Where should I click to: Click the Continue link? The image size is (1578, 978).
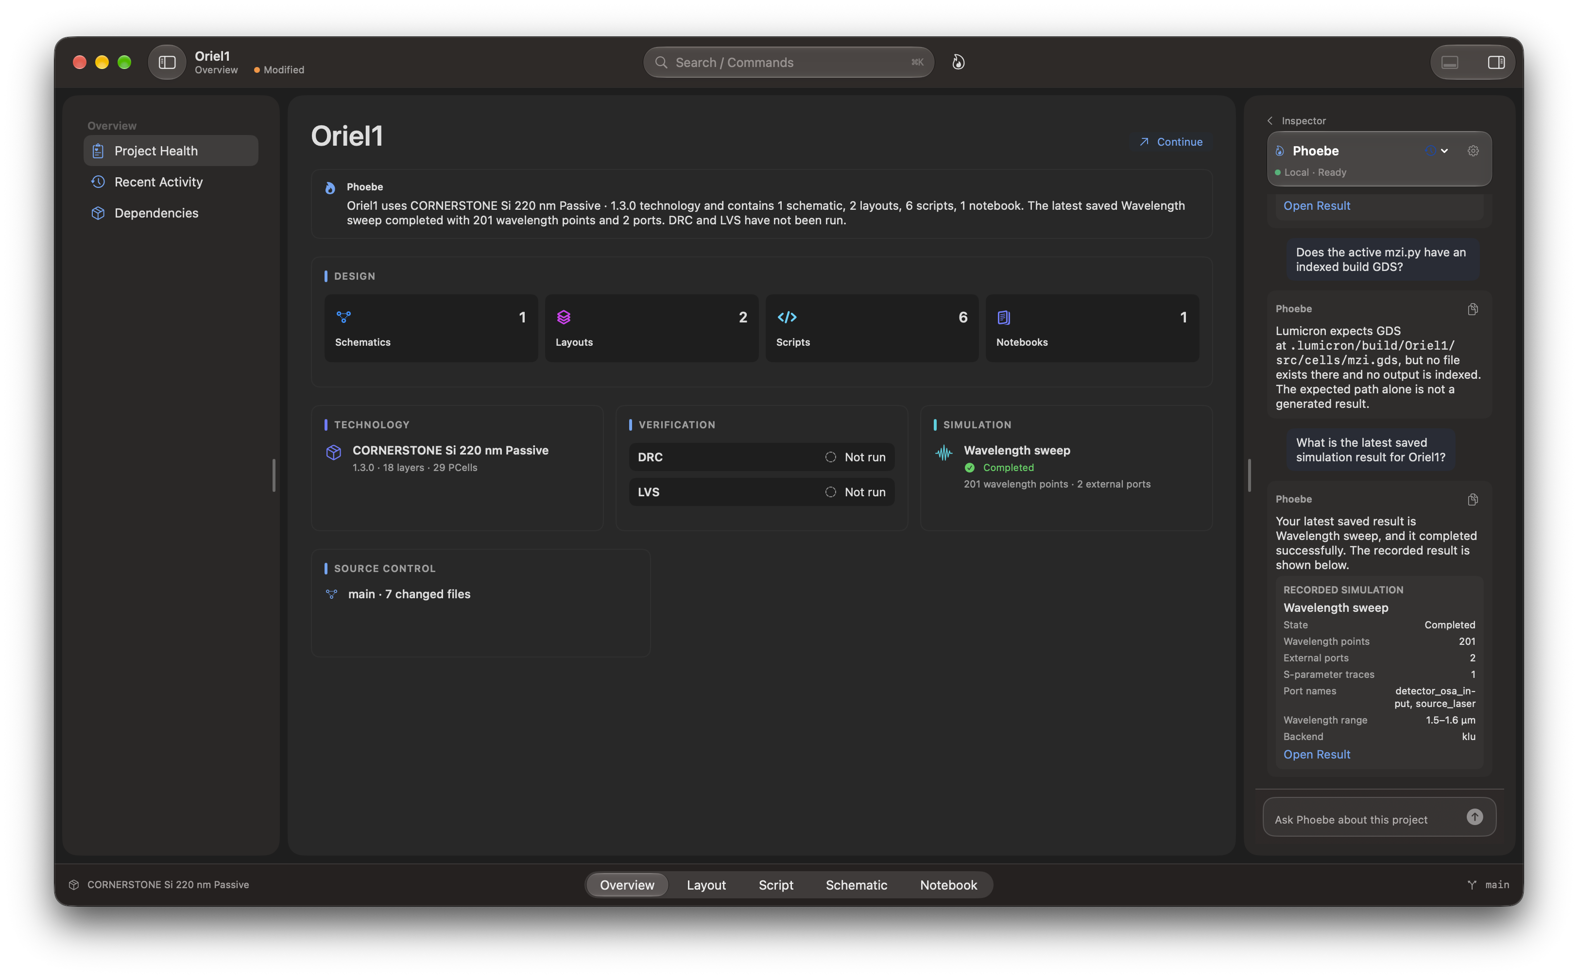[1170, 142]
